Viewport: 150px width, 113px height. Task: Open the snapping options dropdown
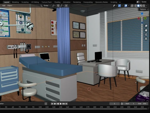point(62,6)
